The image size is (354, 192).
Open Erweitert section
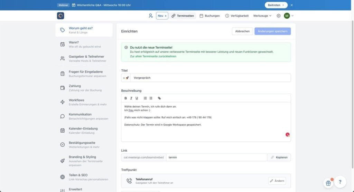[84, 190]
